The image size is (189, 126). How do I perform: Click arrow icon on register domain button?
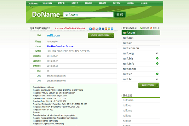157,85
